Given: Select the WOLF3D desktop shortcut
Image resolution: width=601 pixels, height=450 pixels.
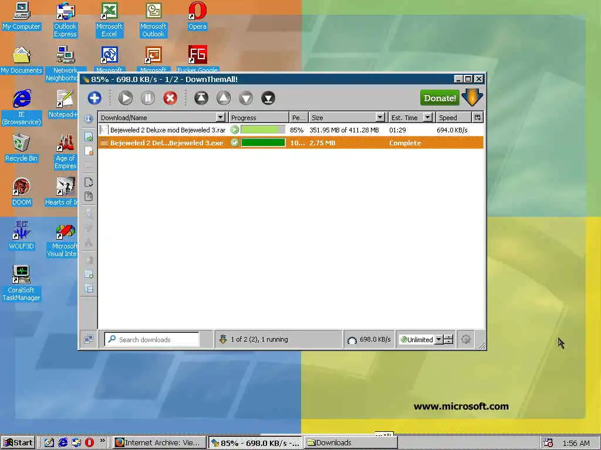Looking at the screenshot, I should pos(21,236).
